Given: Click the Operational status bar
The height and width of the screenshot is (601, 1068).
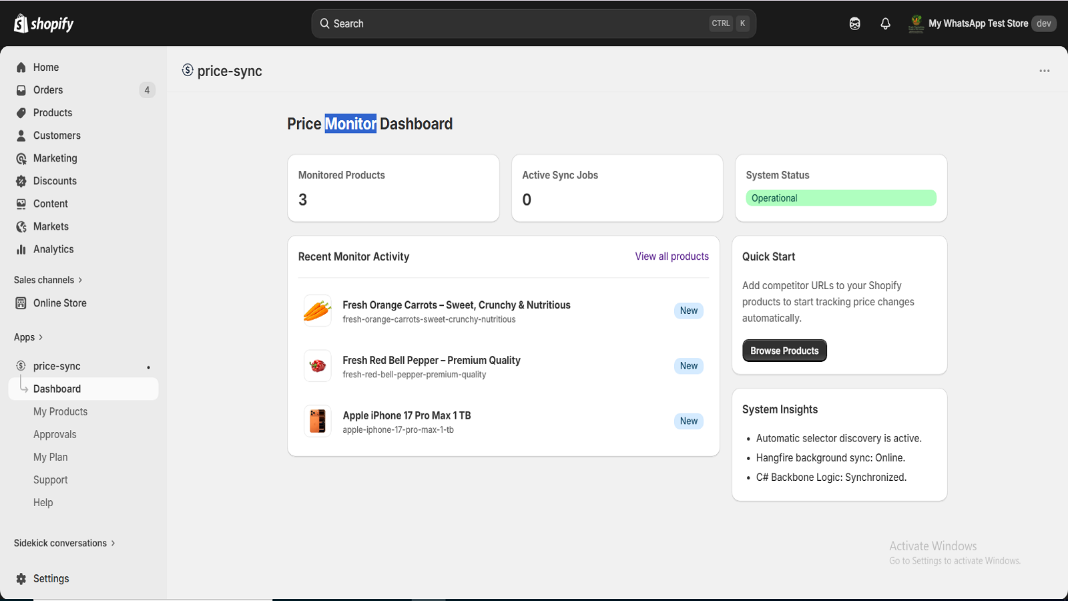Looking at the screenshot, I should pos(841,198).
